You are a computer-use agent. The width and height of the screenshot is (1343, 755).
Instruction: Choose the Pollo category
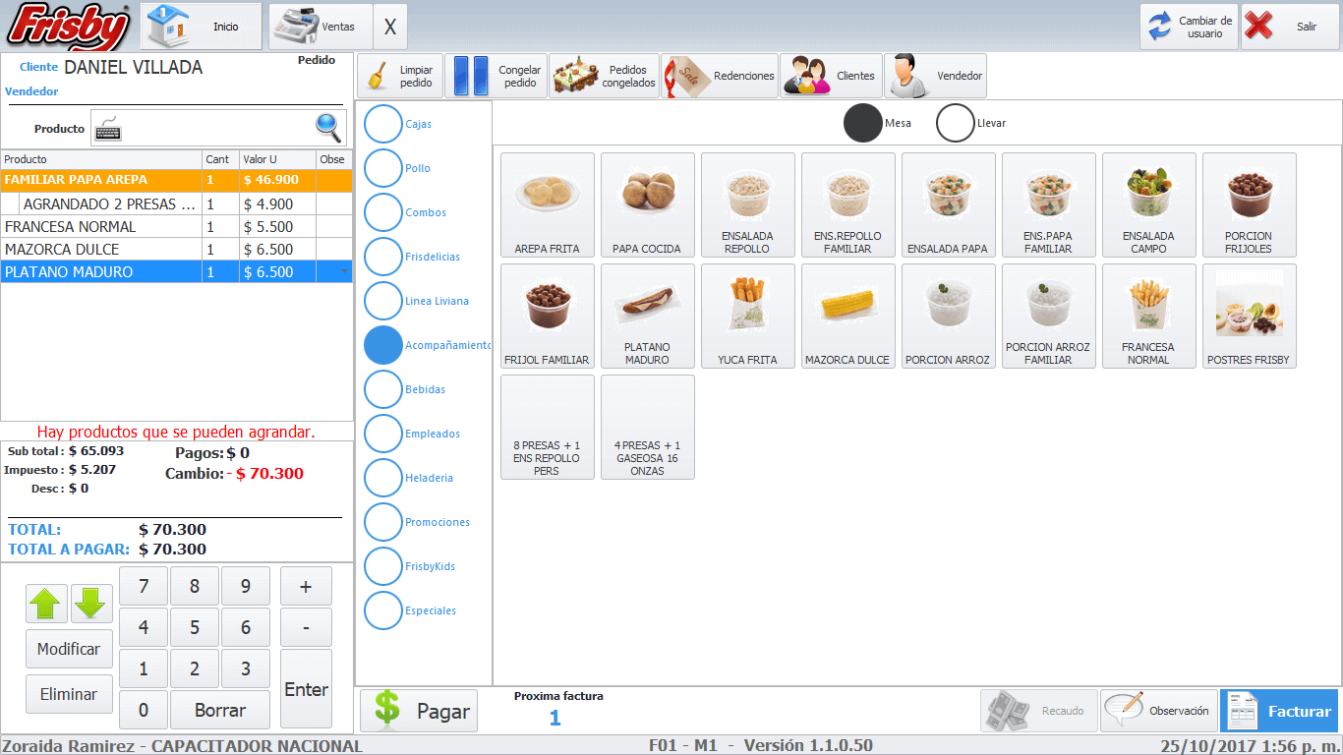(x=383, y=168)
